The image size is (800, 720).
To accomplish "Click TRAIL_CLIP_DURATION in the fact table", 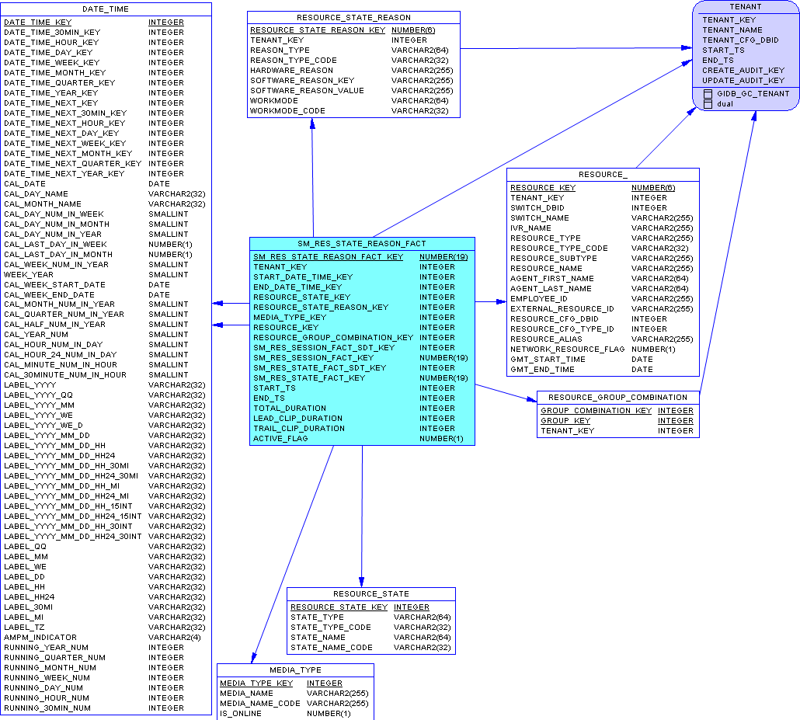I will 299,429.
